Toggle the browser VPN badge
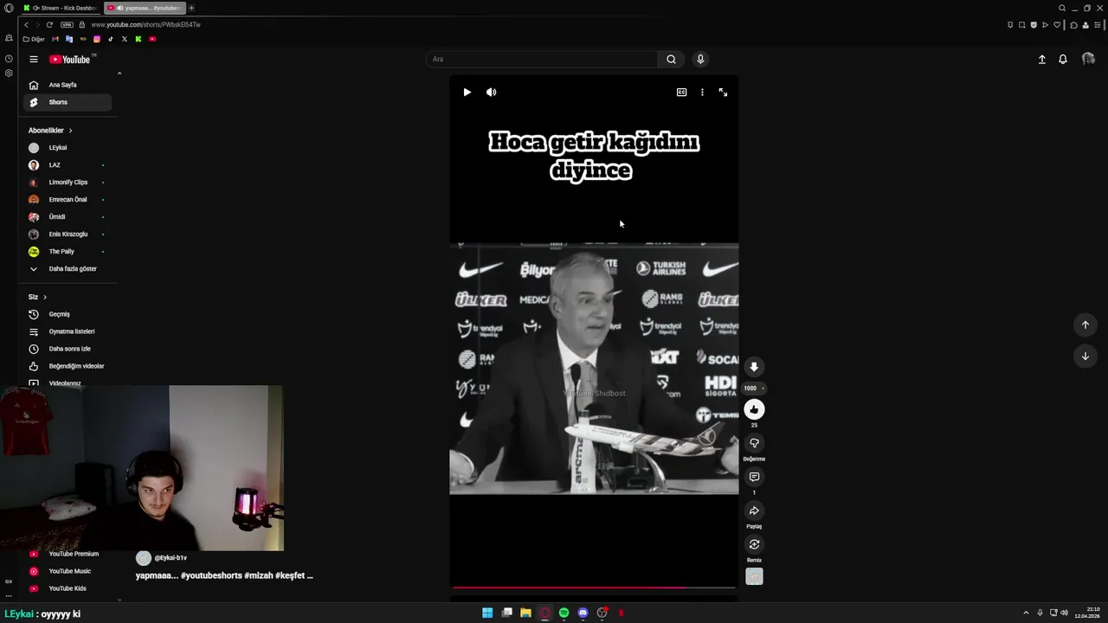The height and width of the screenshot is (623, 1108). (67, 25)
